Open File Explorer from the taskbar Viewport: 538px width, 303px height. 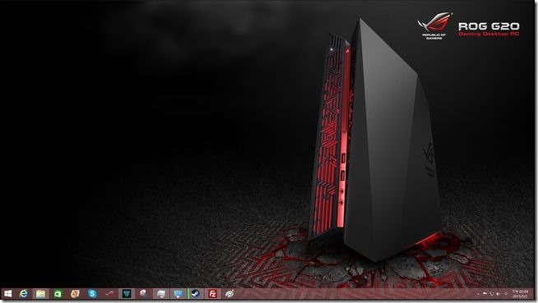point(40,294)
